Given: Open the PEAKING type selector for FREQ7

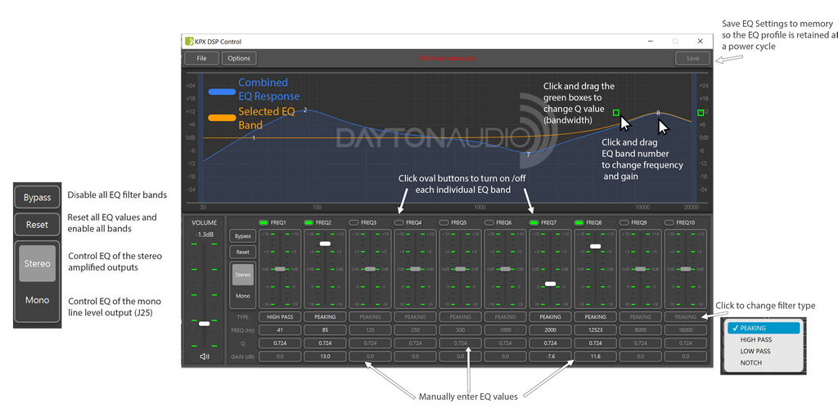Looking at the screenshot, I should (x=551, y=316).
